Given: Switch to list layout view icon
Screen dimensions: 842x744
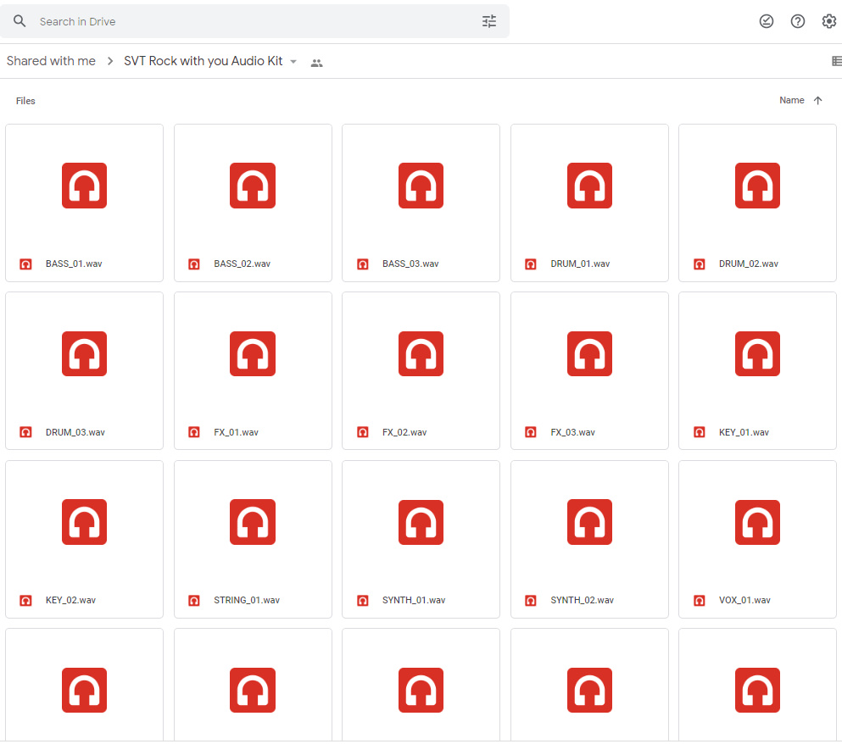Looking at the screenshot, I should point(836,61).
